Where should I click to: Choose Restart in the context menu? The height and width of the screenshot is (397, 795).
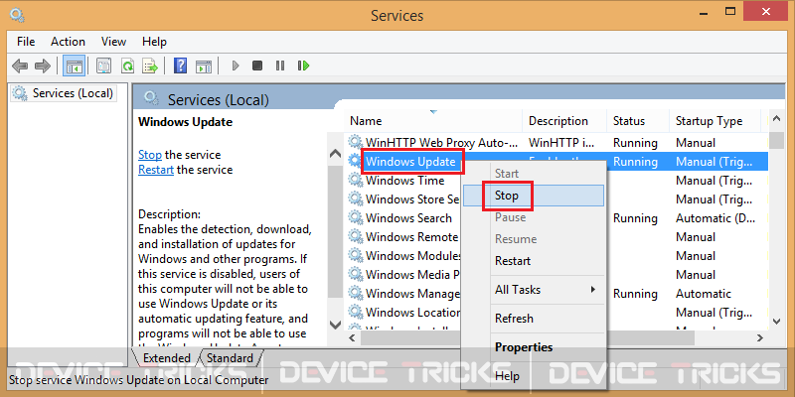(534, 261)
